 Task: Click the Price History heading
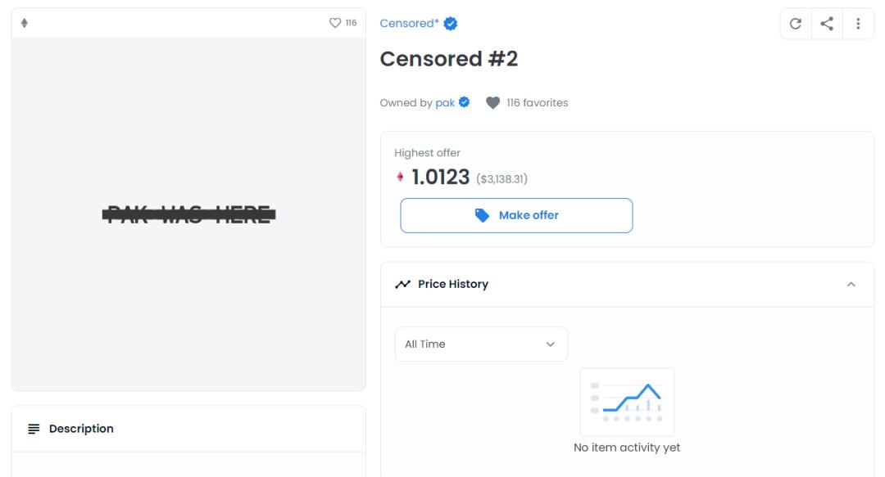[x=453, y=284]
